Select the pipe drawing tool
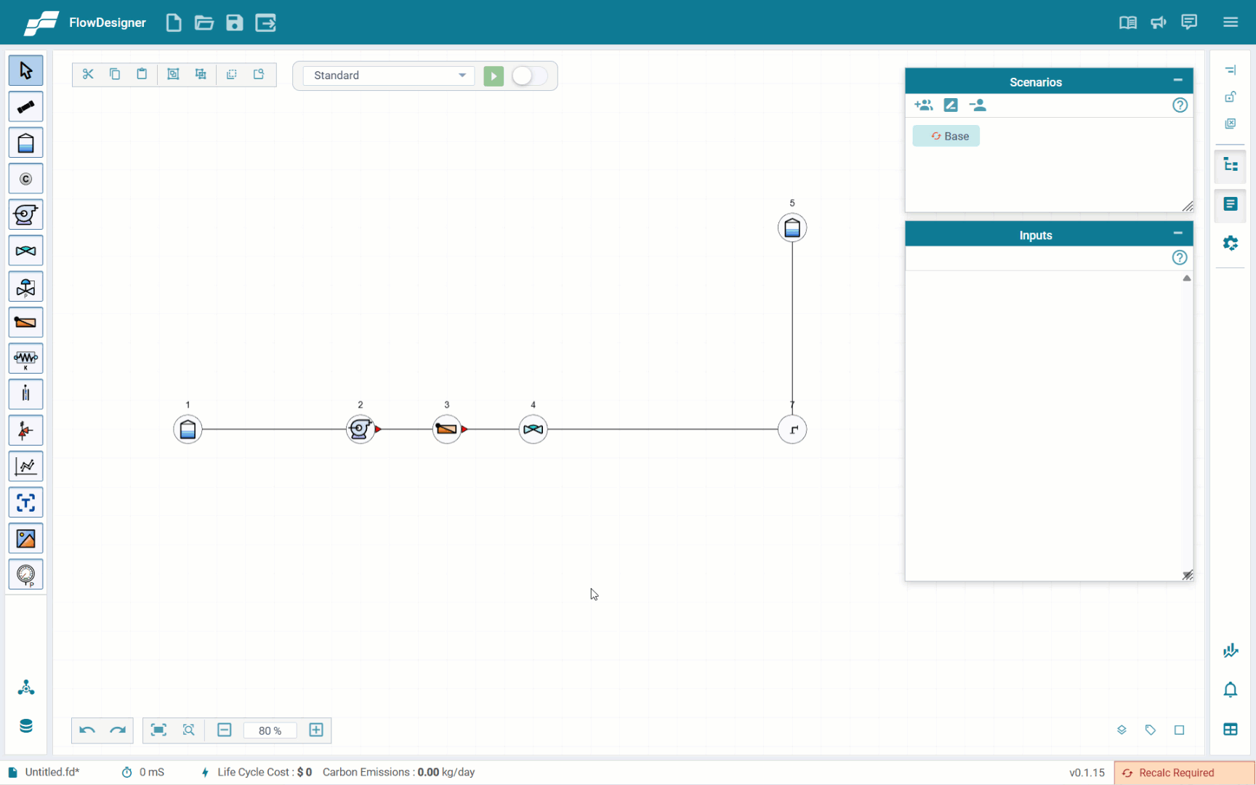 point(25,107)
